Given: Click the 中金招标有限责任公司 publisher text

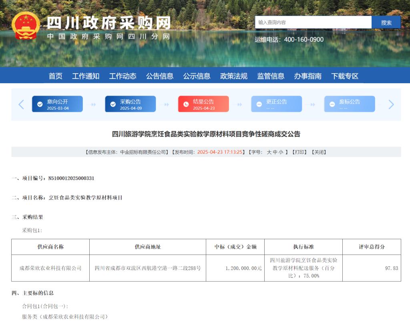Looking at the screenshot, I should [x=143, y=152].
